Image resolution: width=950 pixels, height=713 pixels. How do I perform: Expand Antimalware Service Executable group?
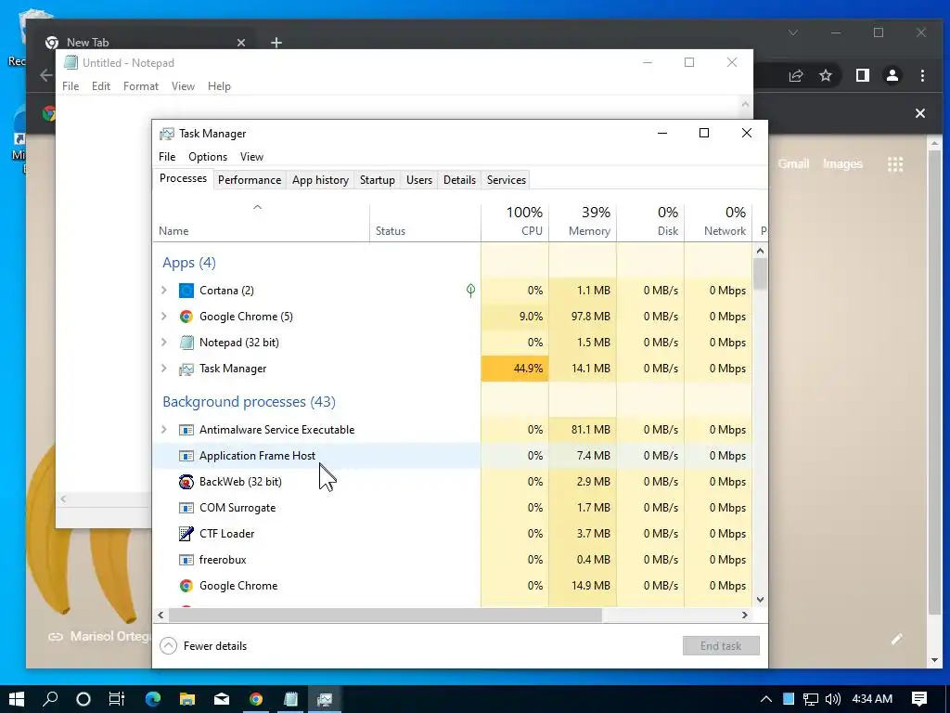click(163, 430)
